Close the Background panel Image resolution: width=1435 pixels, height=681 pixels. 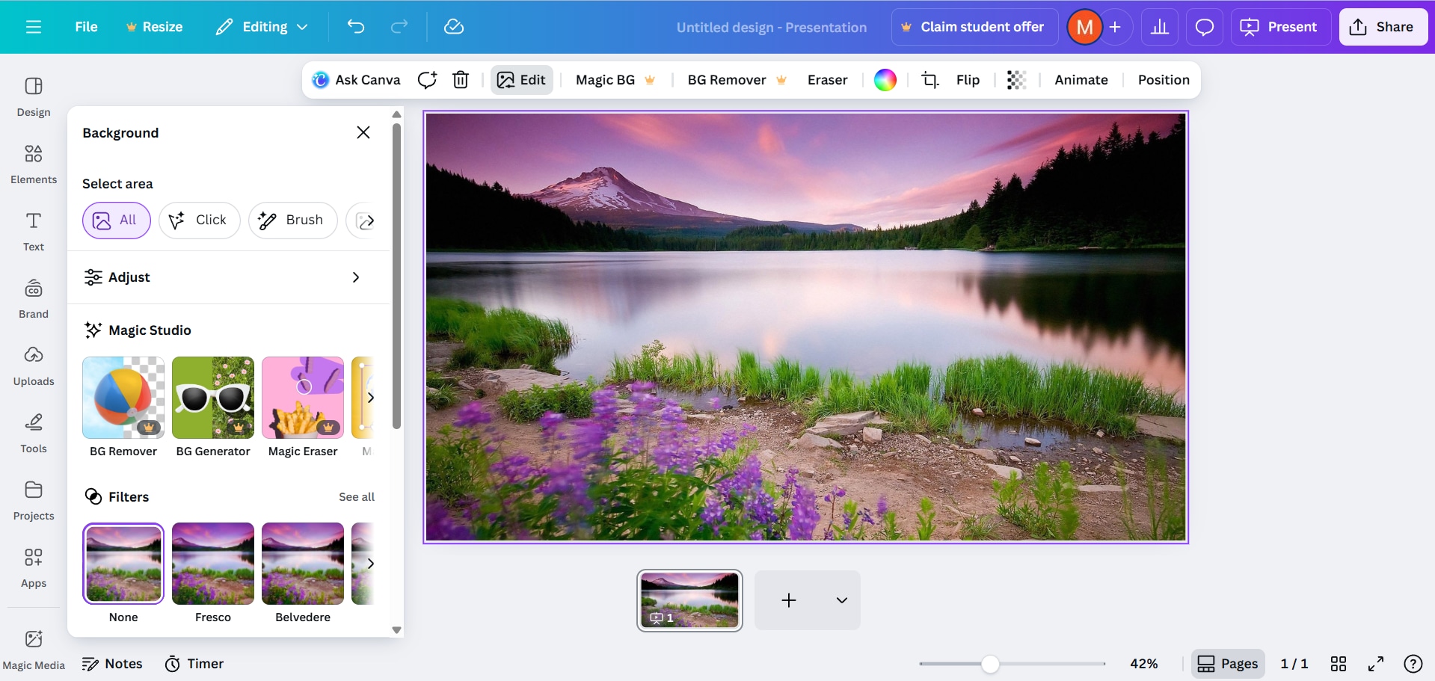(363, 132)
